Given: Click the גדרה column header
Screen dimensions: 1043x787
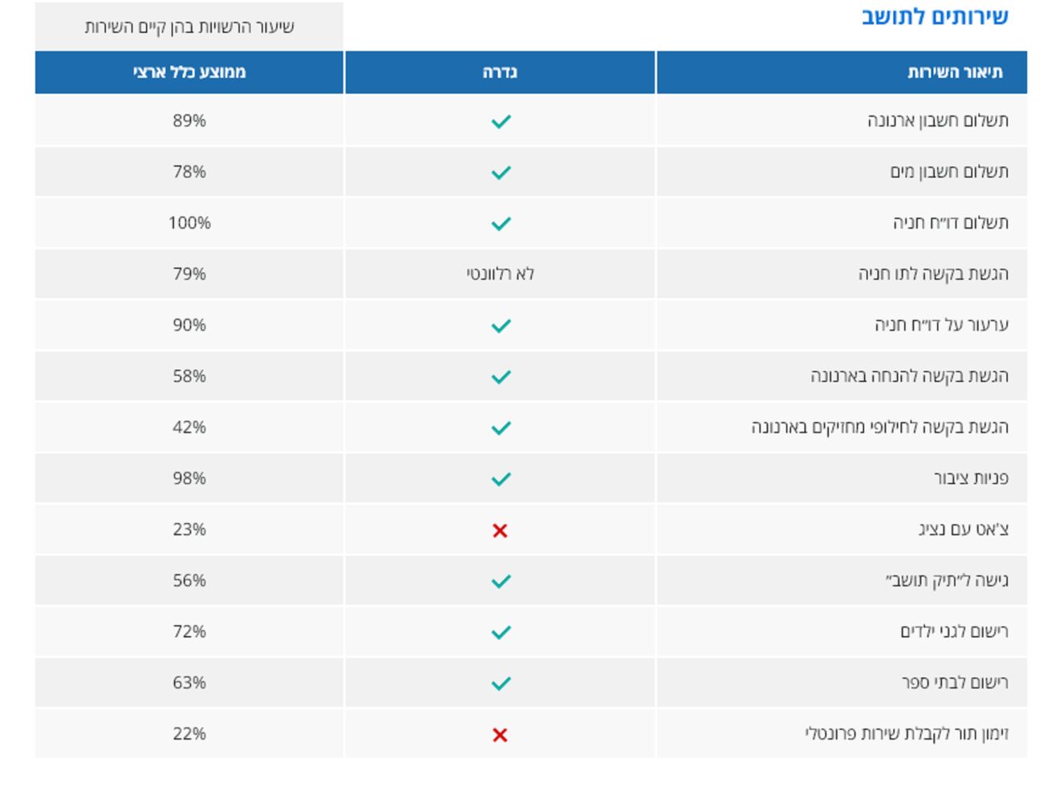Looking at the screenshot, I should [x=500, y=72].
